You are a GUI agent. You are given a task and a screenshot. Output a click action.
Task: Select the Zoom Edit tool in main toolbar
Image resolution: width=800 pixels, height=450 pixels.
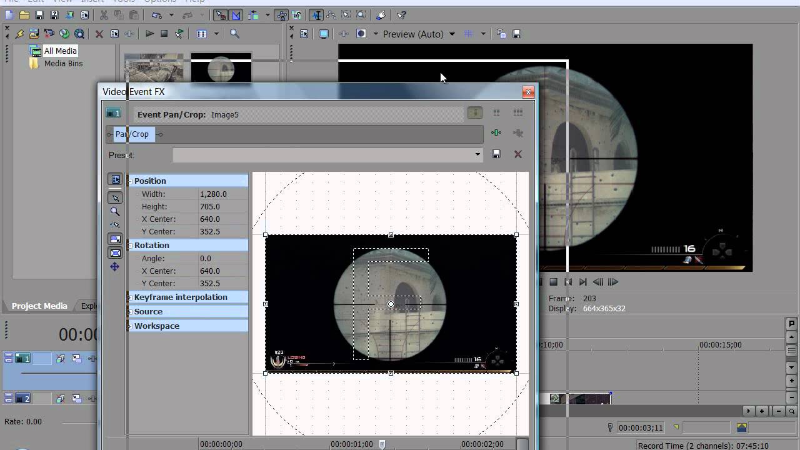(x=361, y=15)
